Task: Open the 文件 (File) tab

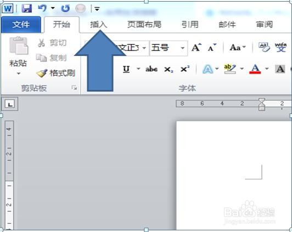Action: point(21,25)
